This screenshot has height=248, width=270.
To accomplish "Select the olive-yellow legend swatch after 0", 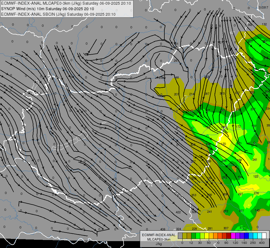I will pyautogui.click(x=185, y=236).
